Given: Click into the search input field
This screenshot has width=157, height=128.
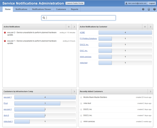Looking at the screenshot, I should [x=78, y=18].
